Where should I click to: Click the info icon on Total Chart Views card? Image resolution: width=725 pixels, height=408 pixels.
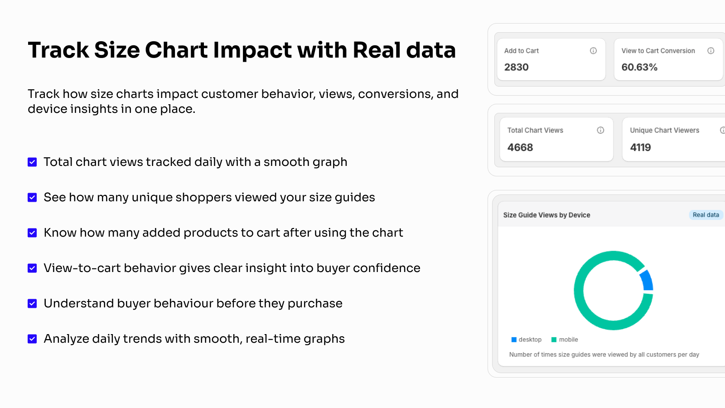(600, 130)
